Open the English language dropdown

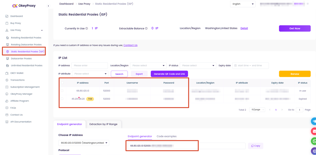243,4
